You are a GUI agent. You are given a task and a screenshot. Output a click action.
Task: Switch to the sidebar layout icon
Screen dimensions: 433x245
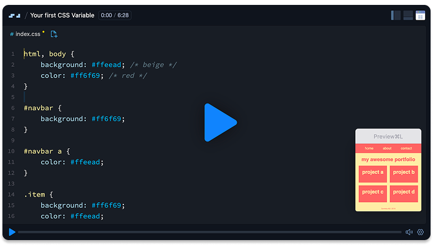tap(396, 15)
